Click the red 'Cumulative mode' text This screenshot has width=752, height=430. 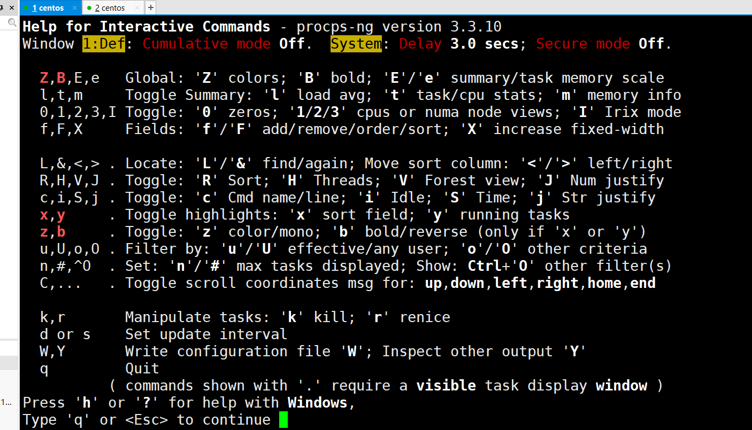click(x=206, y=44)
